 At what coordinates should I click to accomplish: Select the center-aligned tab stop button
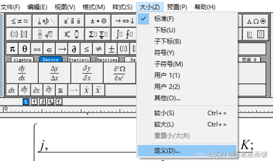(x=34, y=102)
